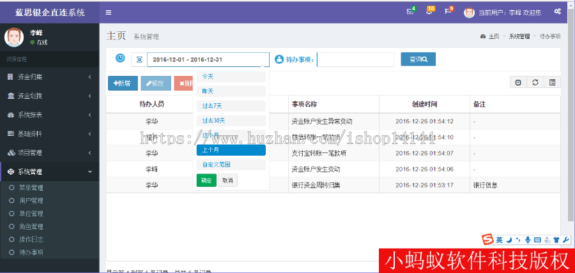Expand the 项目管理 menu chevron
This screenshot has height=273, width=575.
90,153
